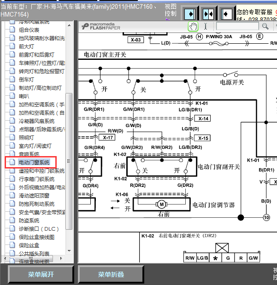The width and height of the screenshot is (277, 285).
Task: Click the tree scrollbar down arrow
Action: coord(69,251)
